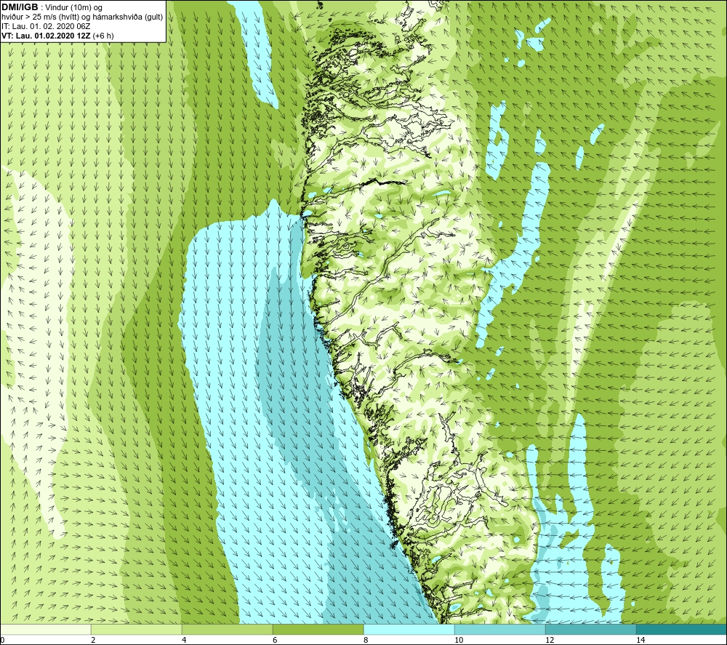Click the scale label '14'

tap(640, 640)
